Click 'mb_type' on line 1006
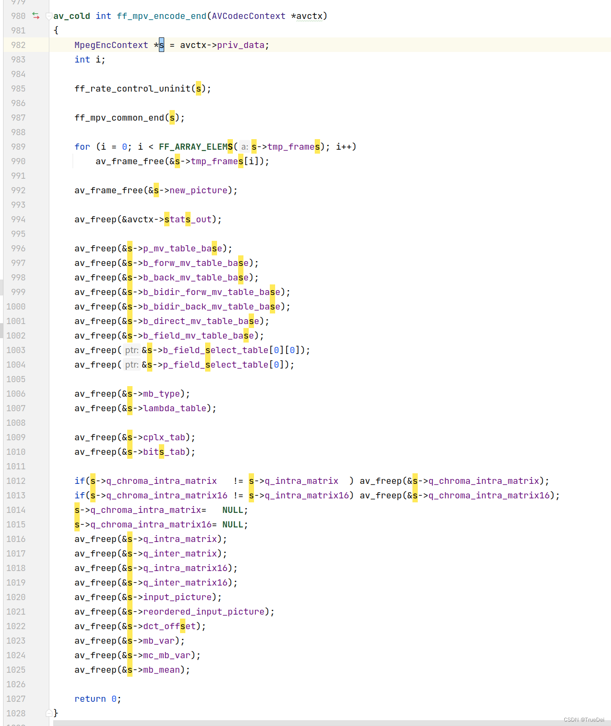 162,394
